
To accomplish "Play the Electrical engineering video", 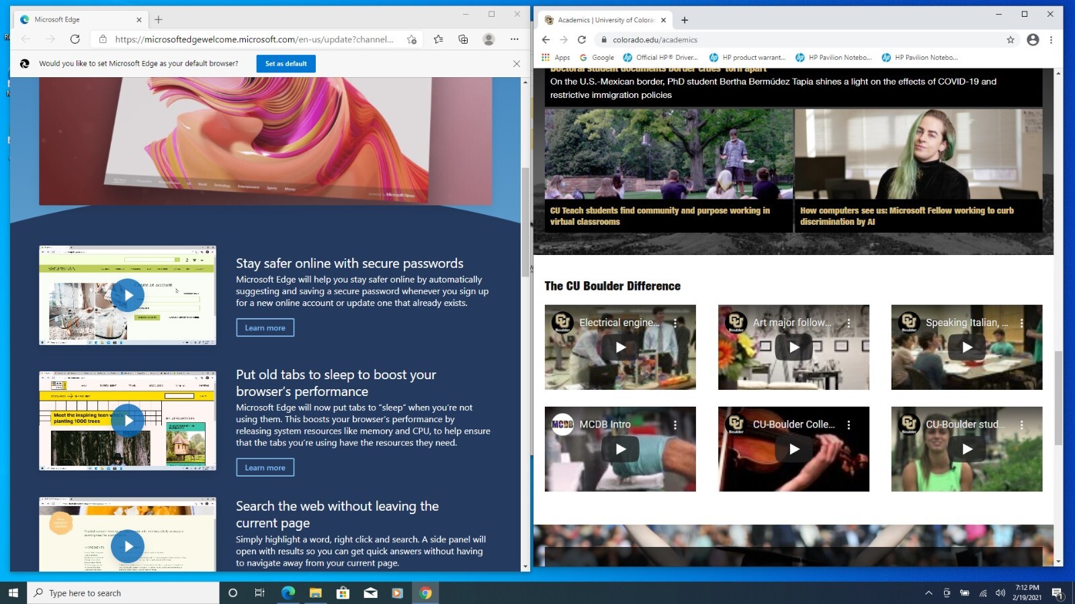I will pyautogui.click(x=620, y=348).
